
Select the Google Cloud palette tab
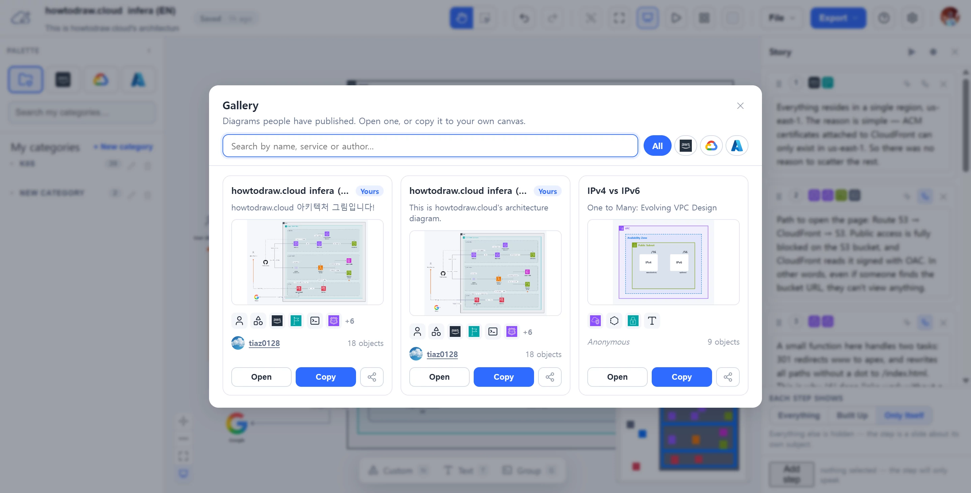tap(101, 80)
